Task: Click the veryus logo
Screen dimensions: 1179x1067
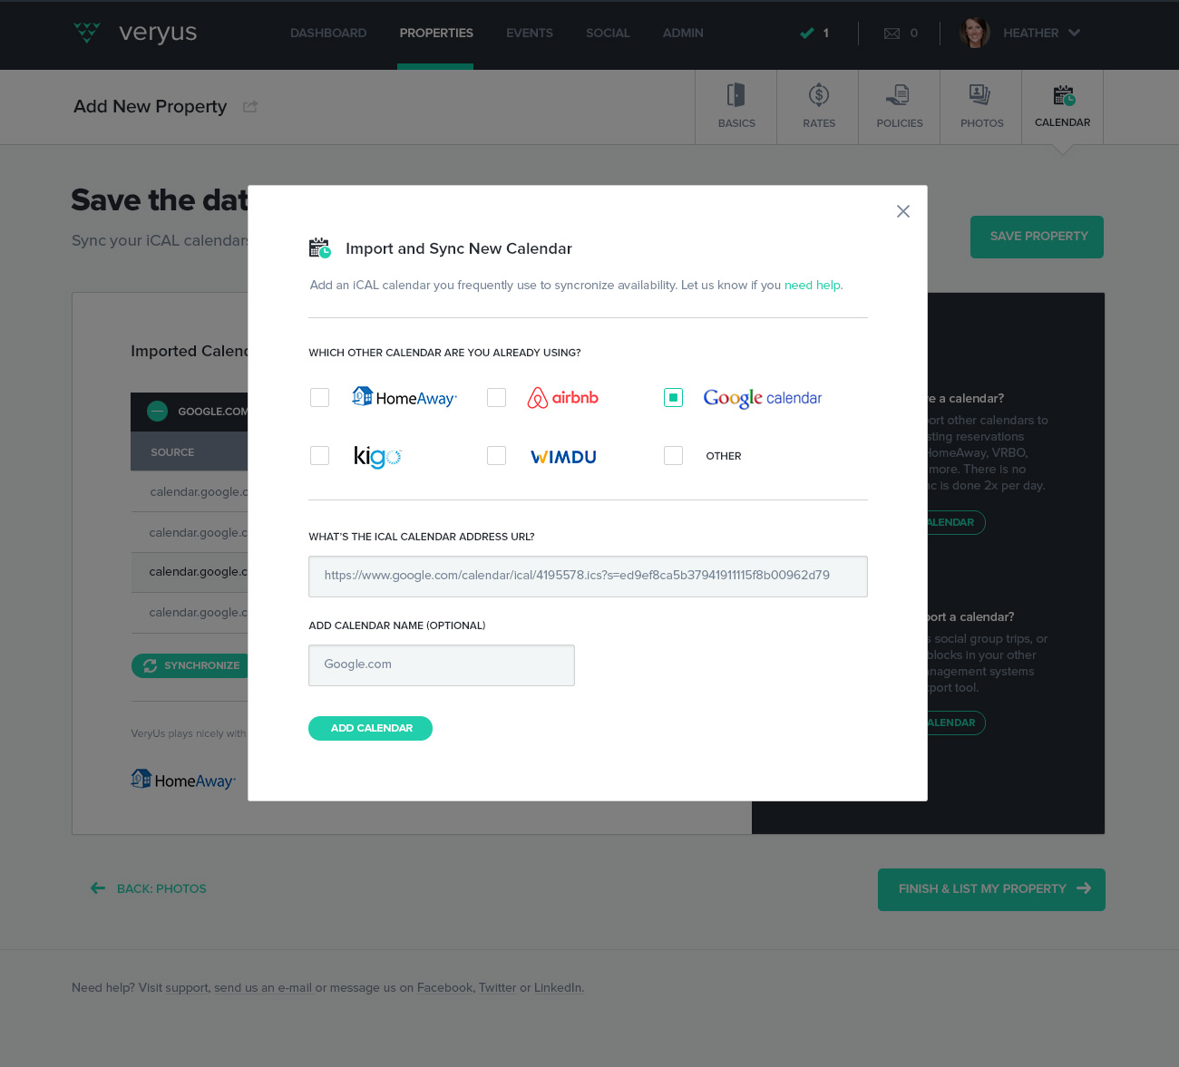Action: [x=135, y=34]
